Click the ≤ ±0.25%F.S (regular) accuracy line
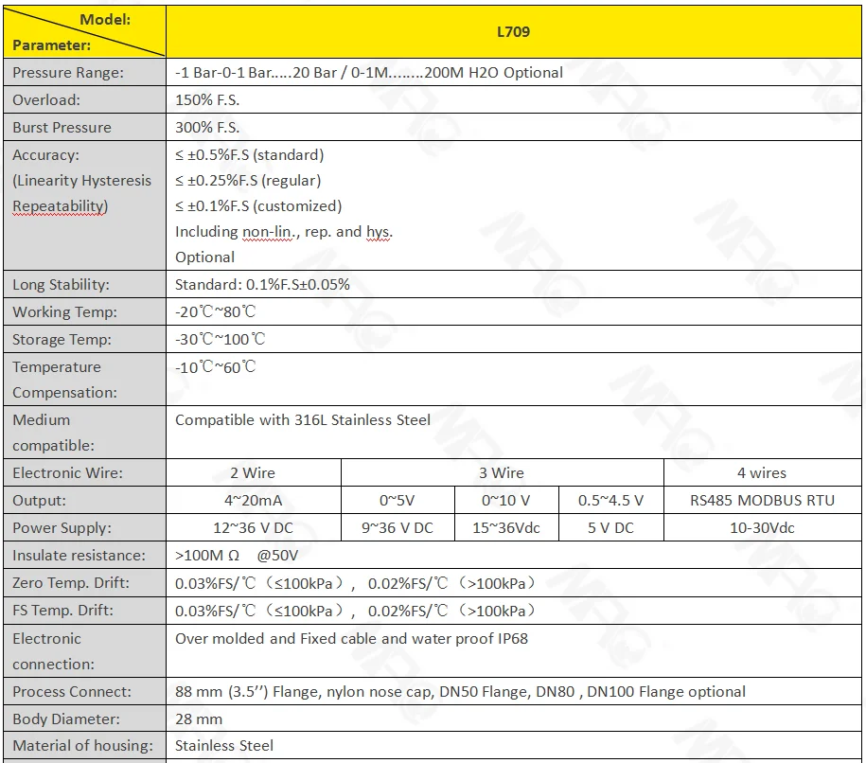 coord(248,181)
